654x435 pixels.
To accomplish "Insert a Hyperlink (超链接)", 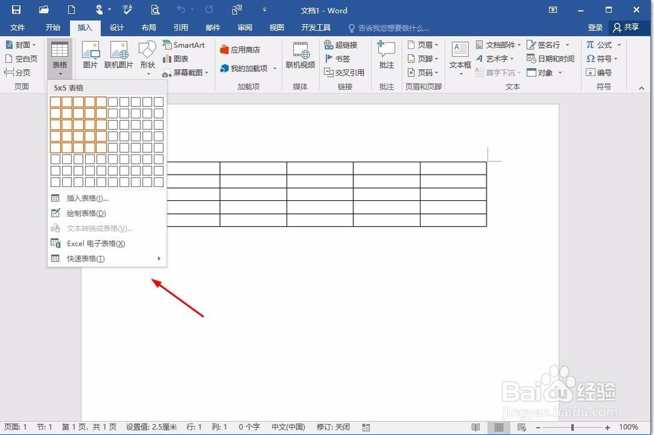I will (341, 44).
